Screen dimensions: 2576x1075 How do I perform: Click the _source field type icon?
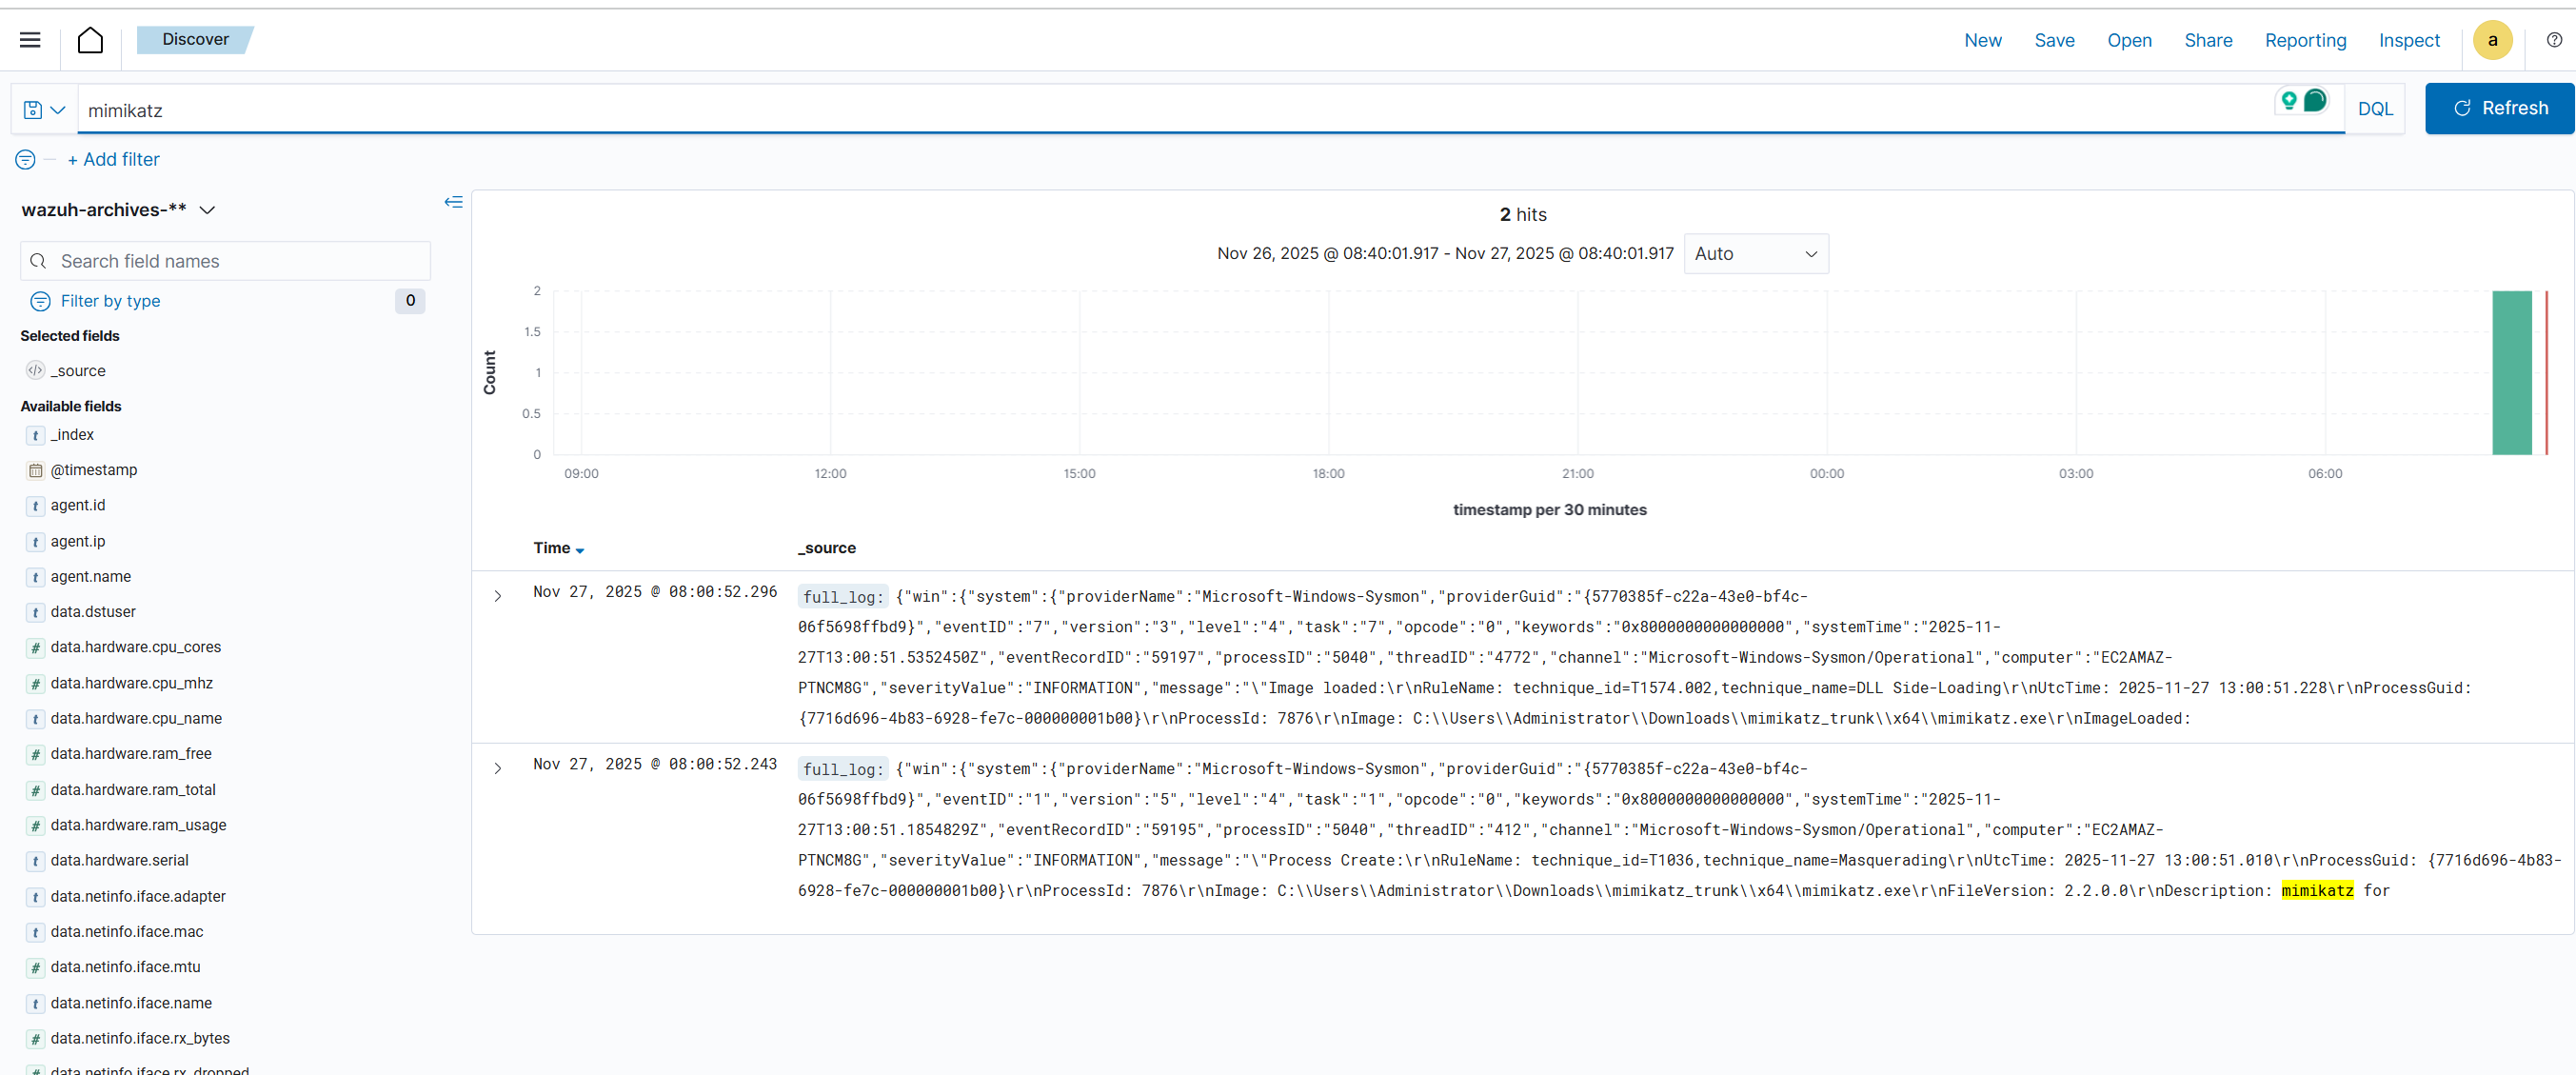35,371
